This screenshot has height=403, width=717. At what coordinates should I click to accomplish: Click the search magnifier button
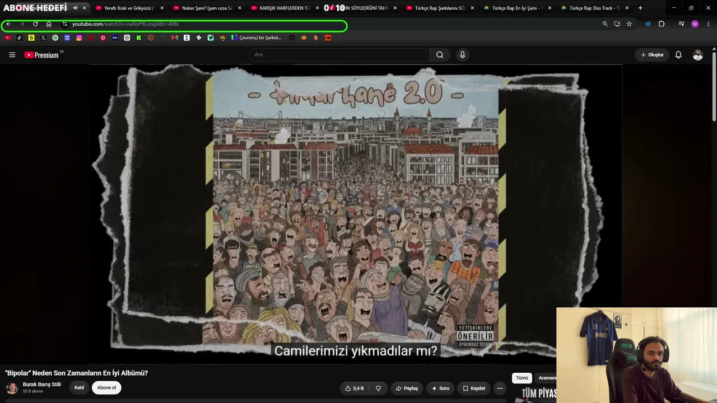coord(440,55)
